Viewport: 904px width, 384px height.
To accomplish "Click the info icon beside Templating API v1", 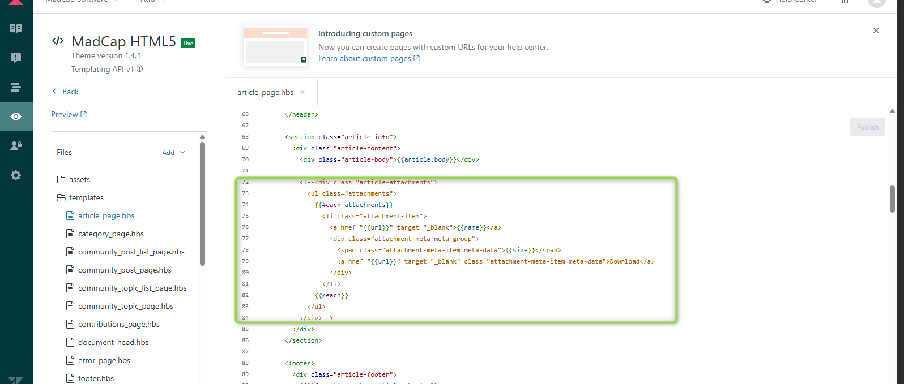I will pyautogui.click(x=140, y=69).
